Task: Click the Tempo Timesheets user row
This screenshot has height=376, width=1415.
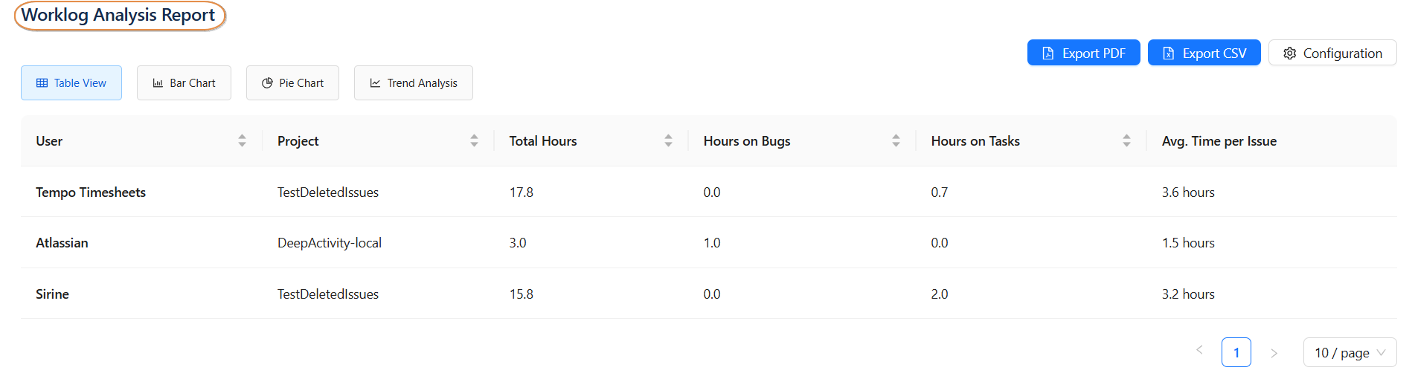Action: [x=91, y=192]
